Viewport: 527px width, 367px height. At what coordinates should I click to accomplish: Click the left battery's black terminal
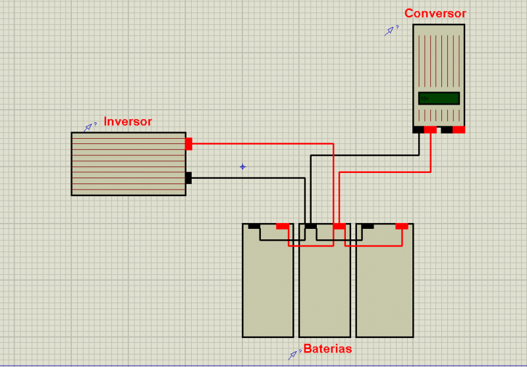[x=254, y=226]
